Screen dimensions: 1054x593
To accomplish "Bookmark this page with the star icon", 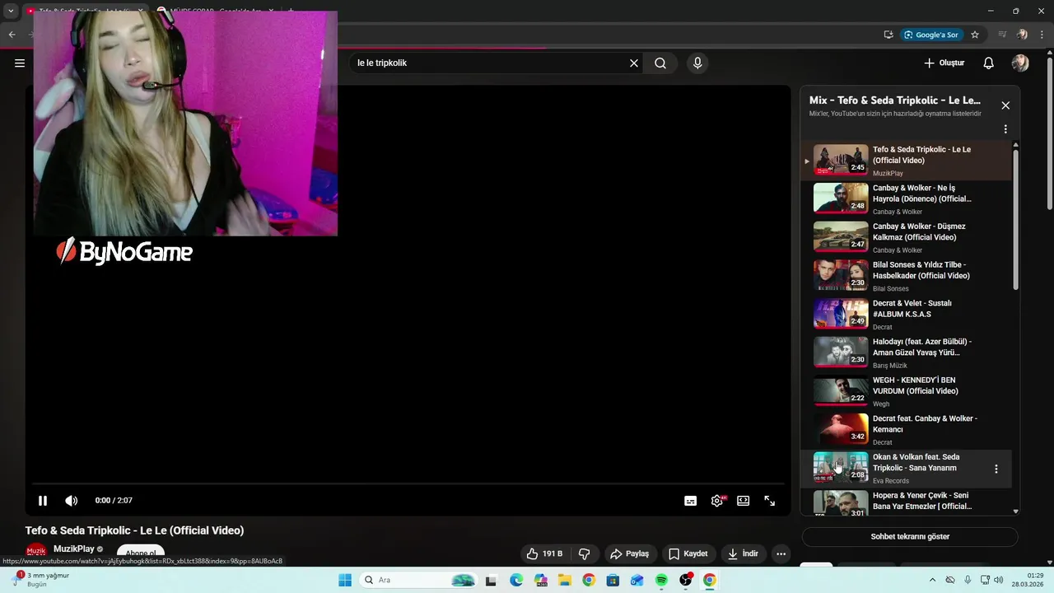I will (x=975, y=35).
